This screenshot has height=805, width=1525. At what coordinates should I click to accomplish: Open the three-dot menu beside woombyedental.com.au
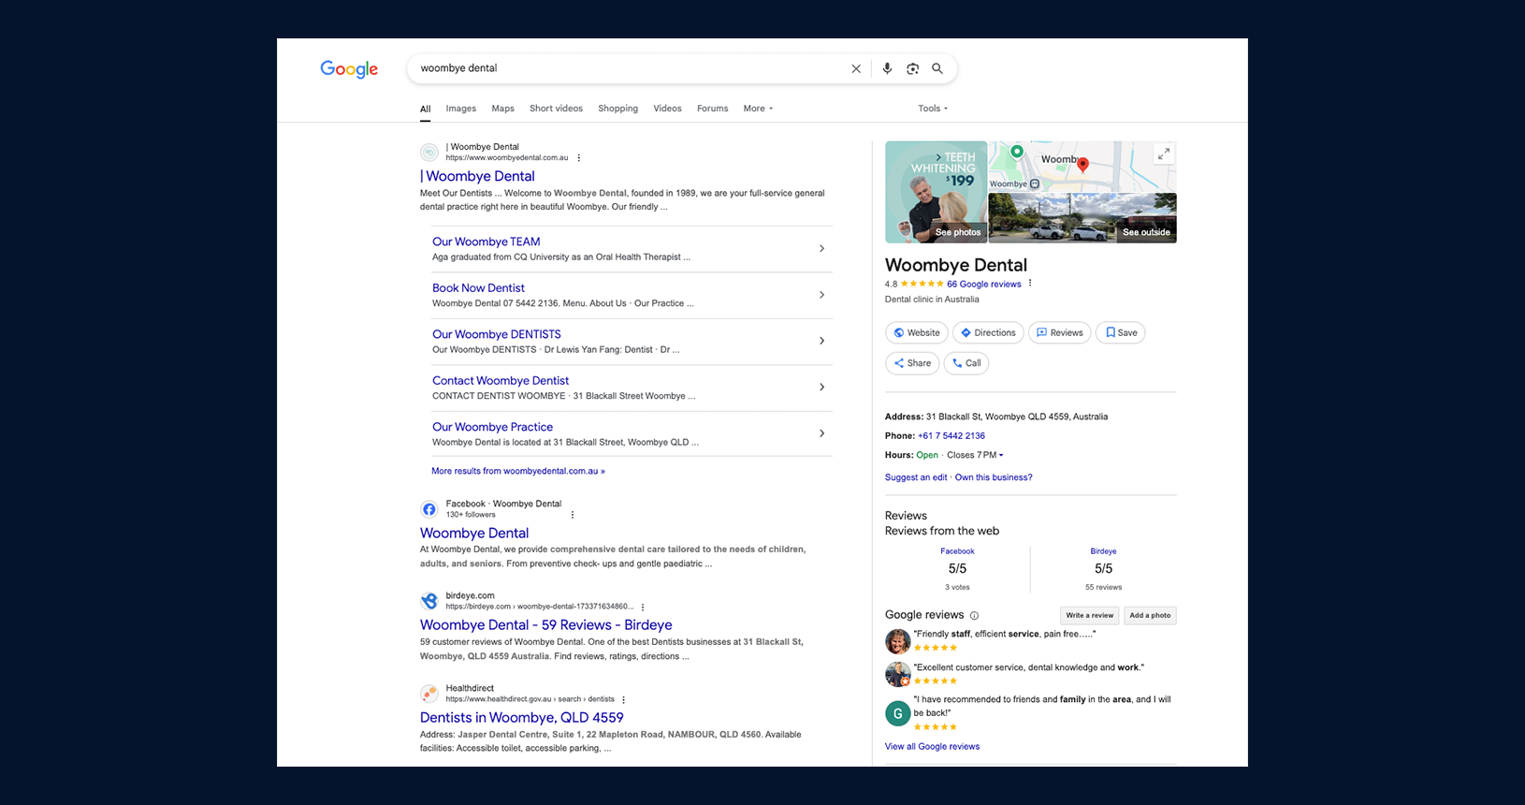pos(579,158)
